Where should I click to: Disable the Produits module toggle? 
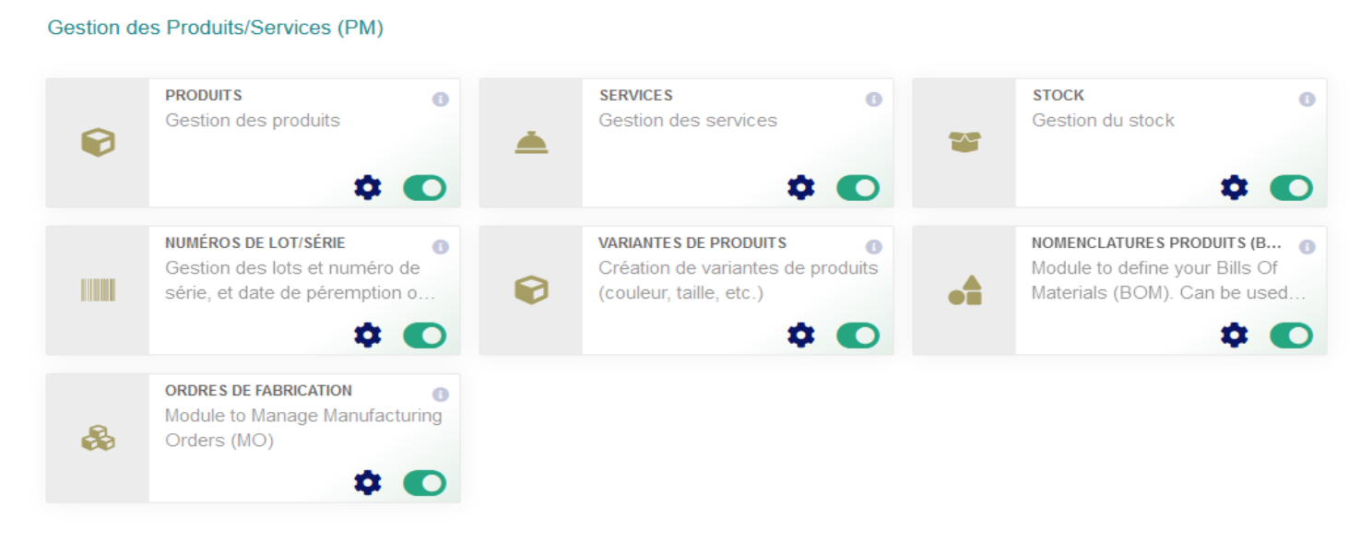click(x=425, y=188)
